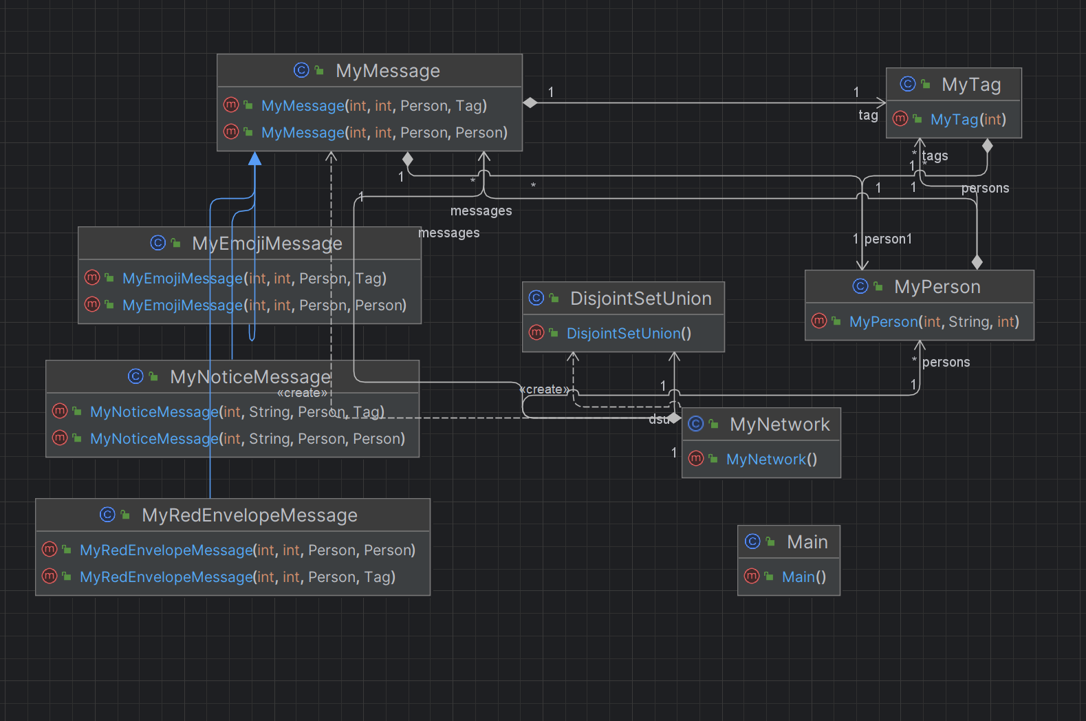This screenshot has height=721, width=1086.
Task: Select the MyPerson(int, String, int) constructor
Action: tap(919, 321)
